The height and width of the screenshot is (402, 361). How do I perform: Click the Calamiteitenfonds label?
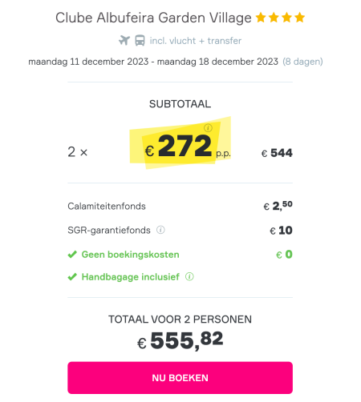107,206
